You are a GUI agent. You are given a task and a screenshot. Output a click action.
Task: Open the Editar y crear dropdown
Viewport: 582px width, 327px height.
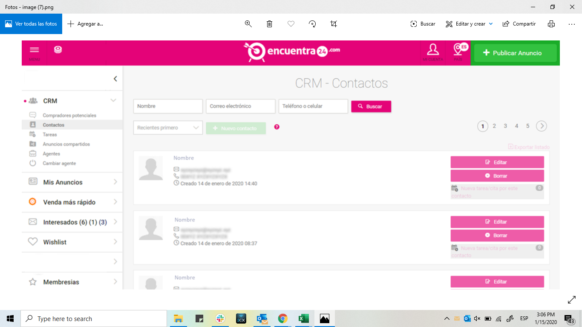coord(469,24)
